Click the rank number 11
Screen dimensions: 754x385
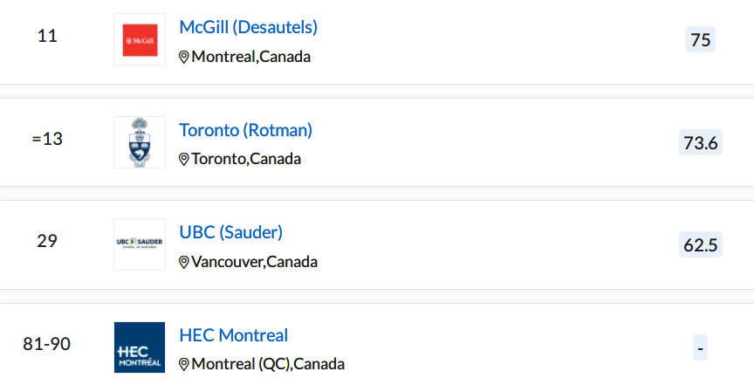pyautogui.click(x=47, y=36)
